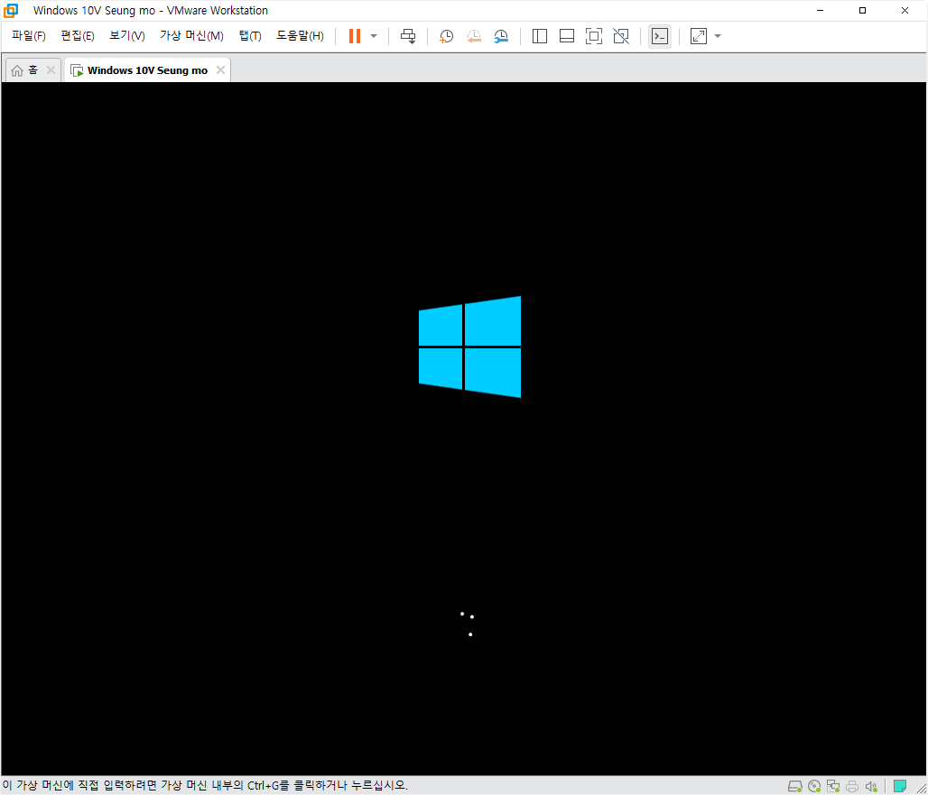The width and height of the screenshot is (928, 795).
Task: Toggle the console view button
Action: point(660,36)
